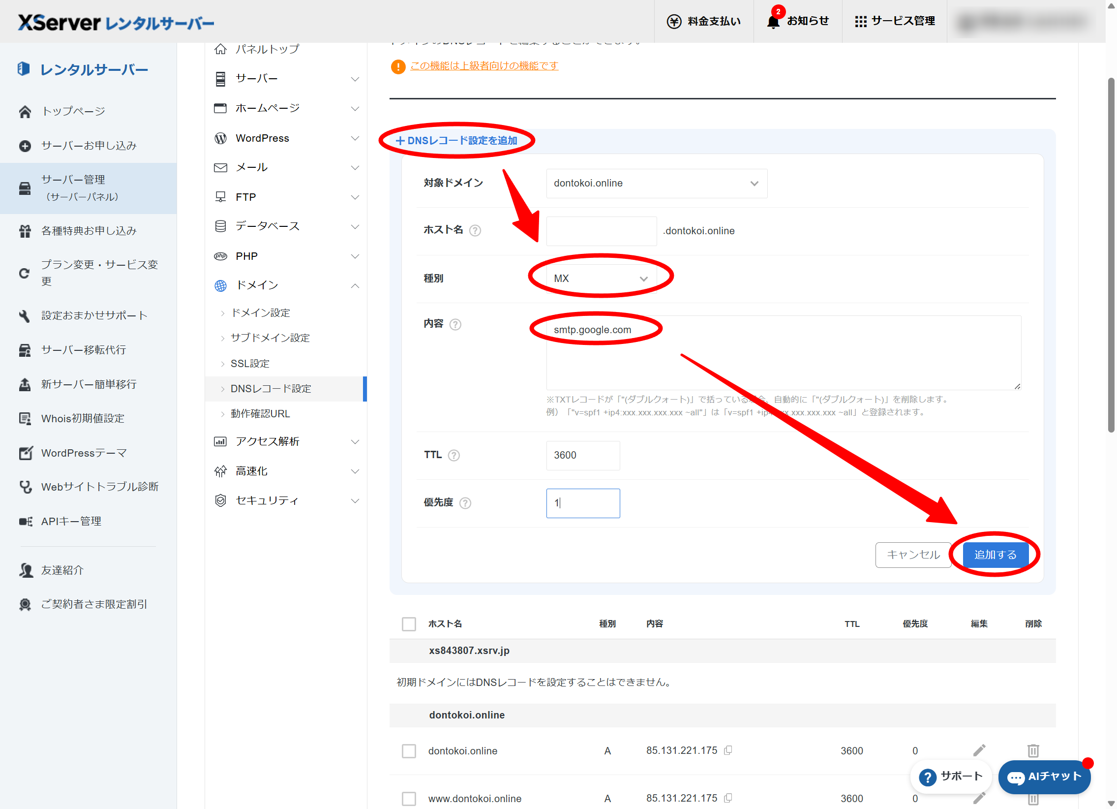
Task: Click the TTL input field
Action: tap(583, 455)
